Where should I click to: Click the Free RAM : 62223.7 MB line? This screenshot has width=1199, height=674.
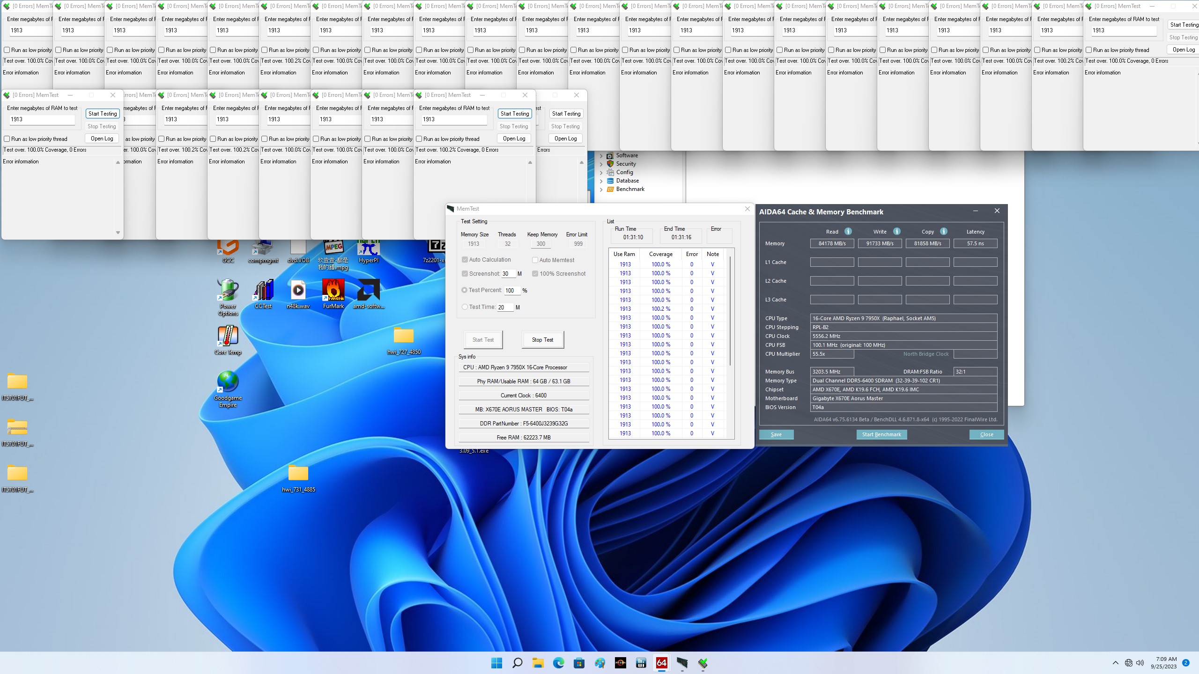pos(524,438)
